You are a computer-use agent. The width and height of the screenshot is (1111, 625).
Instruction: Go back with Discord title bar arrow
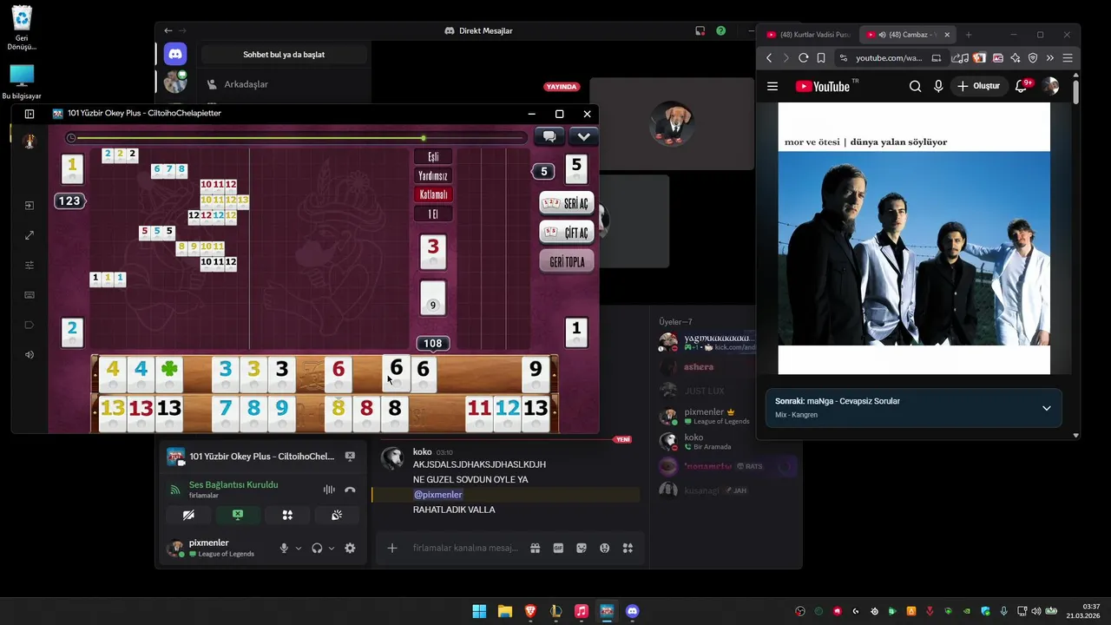[x=168, y=30]
